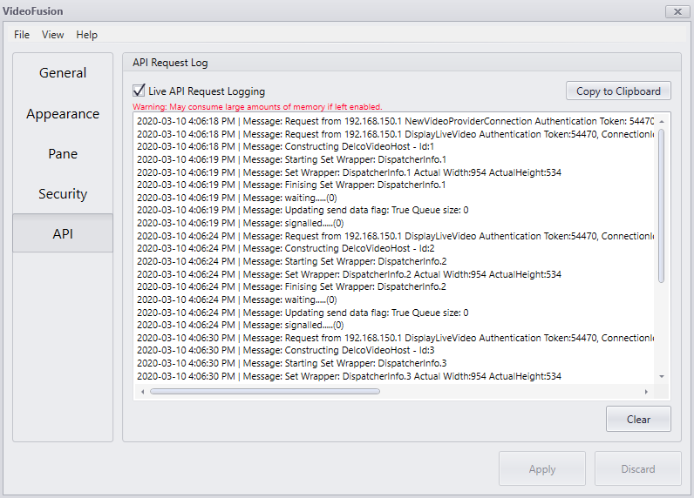Image resolution: width=694 pixels, height=498 pixels.
Task: Click the log scroll up arrow
Action: coord(662,122)
